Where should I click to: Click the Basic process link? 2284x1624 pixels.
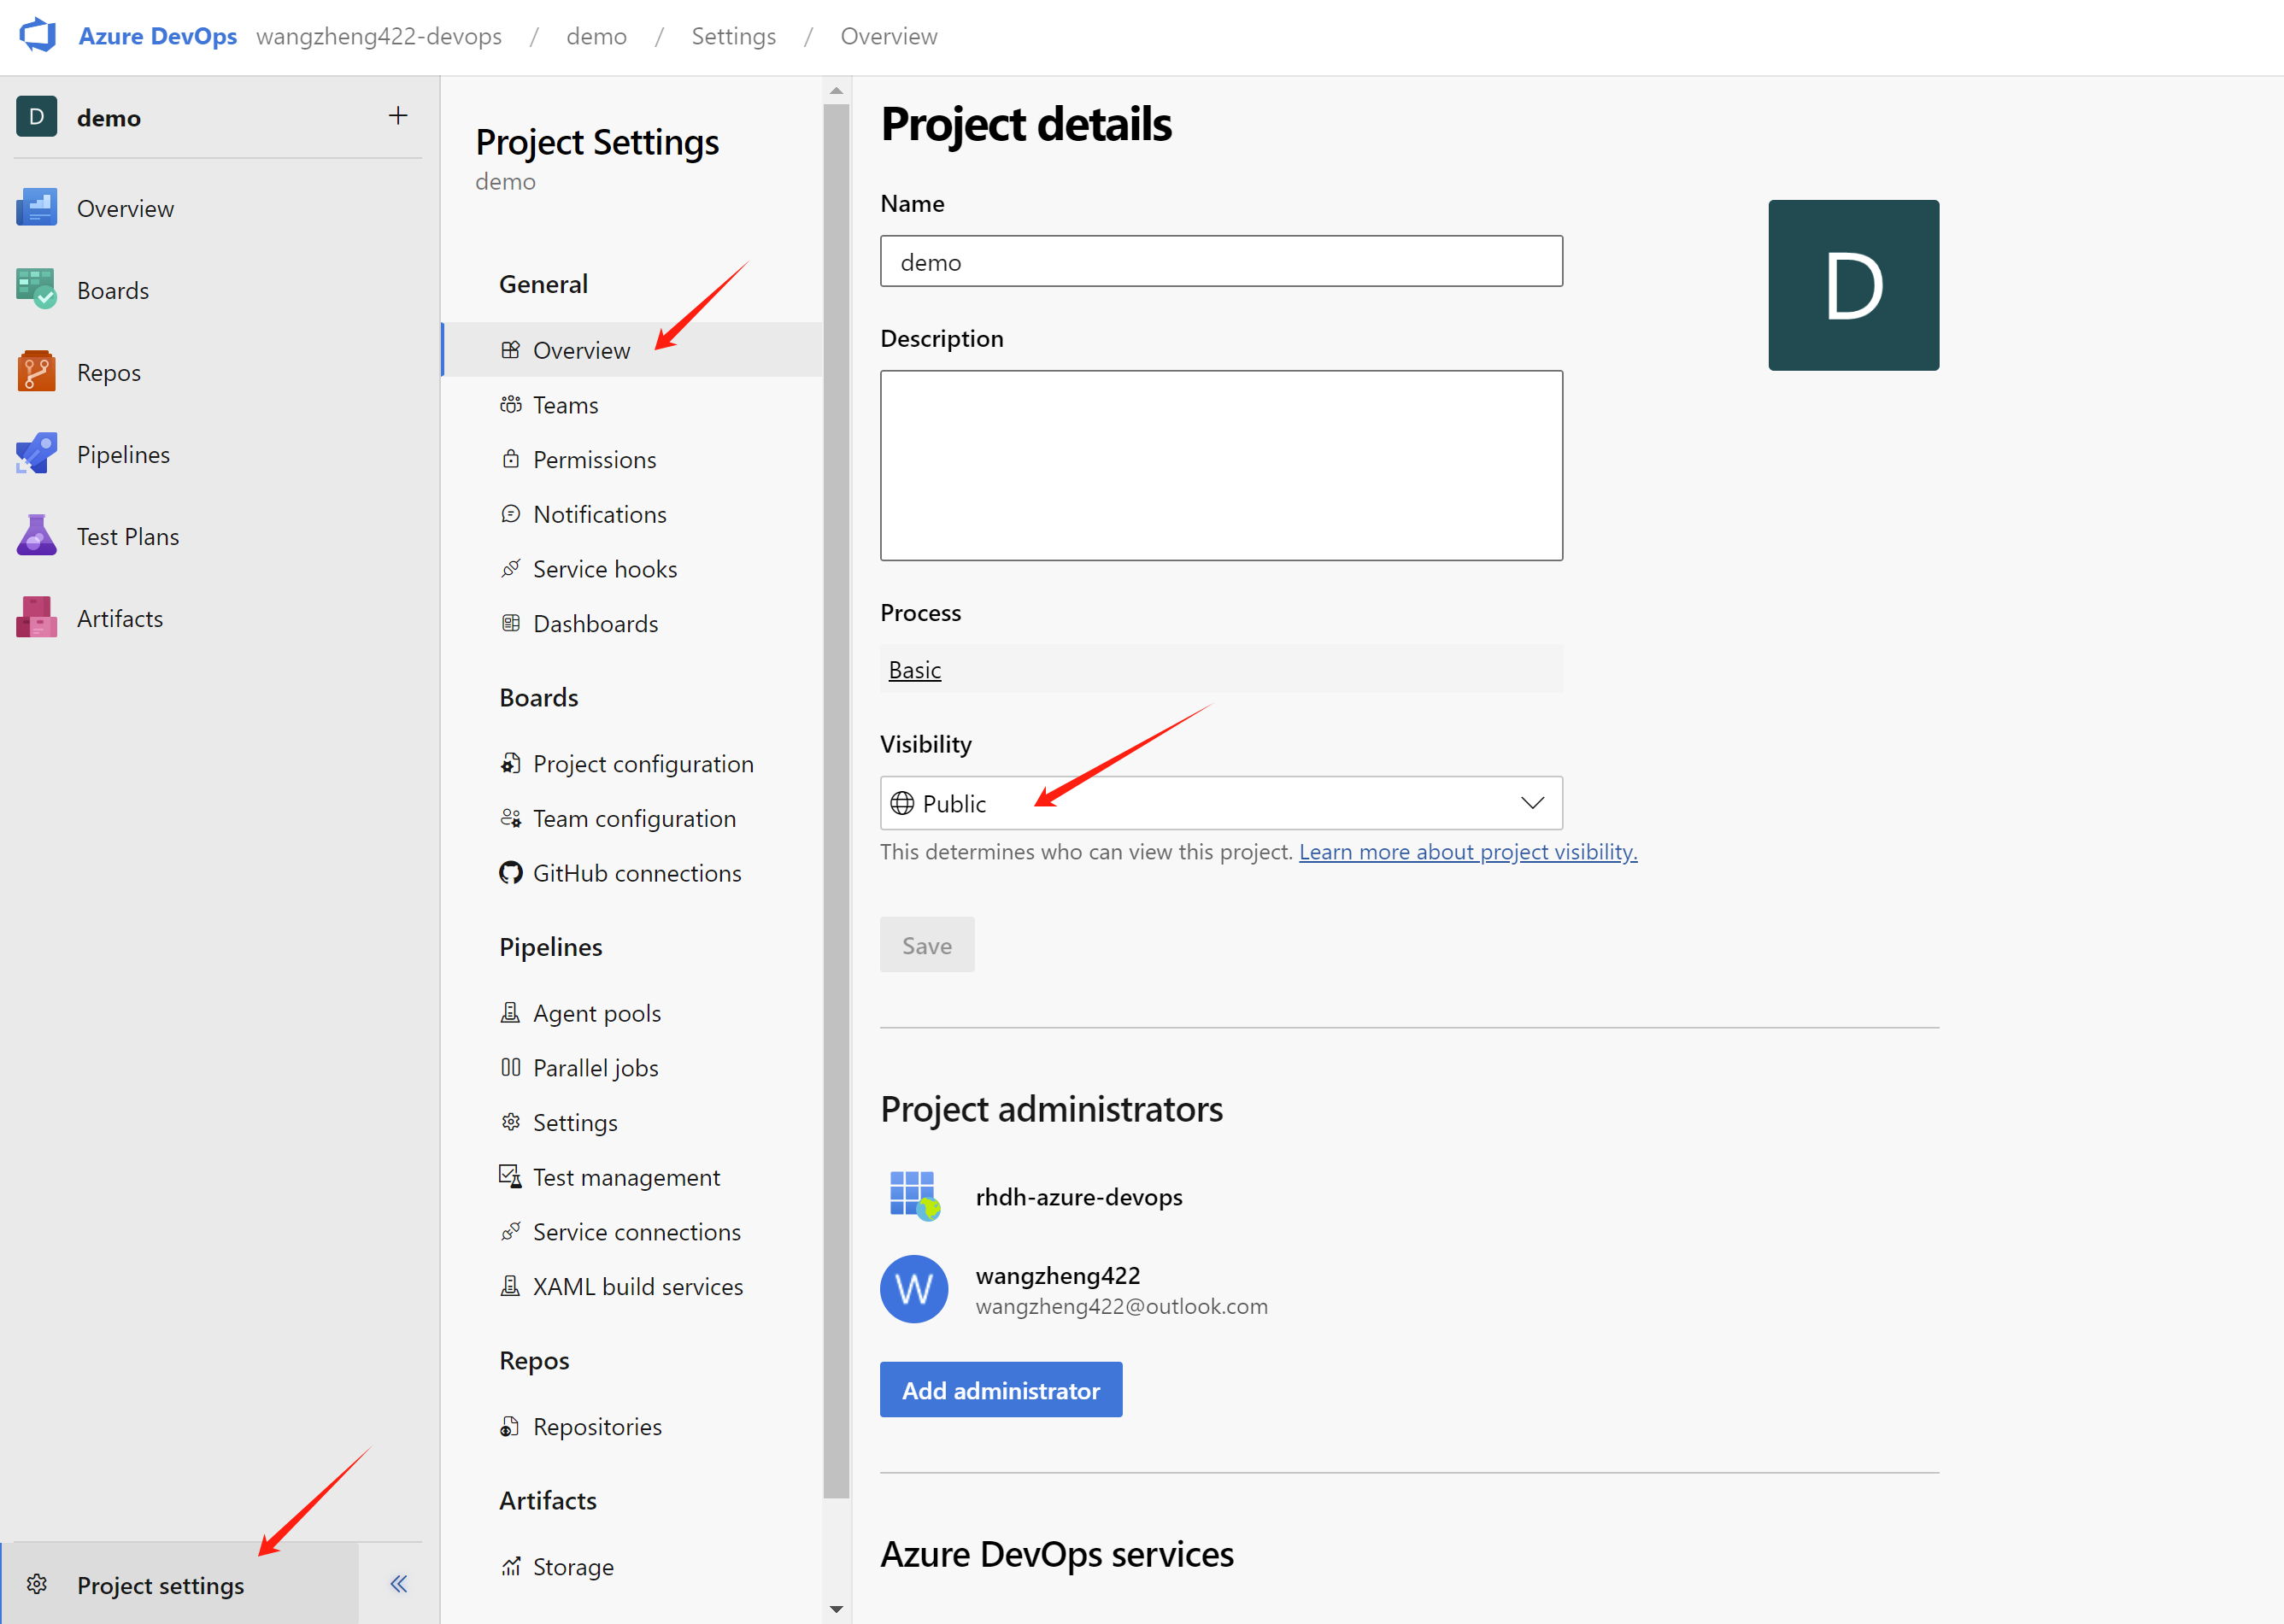coord(914,670)
